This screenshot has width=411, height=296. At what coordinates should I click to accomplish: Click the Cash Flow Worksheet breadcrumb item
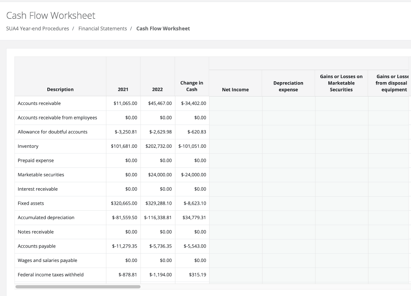163,28
